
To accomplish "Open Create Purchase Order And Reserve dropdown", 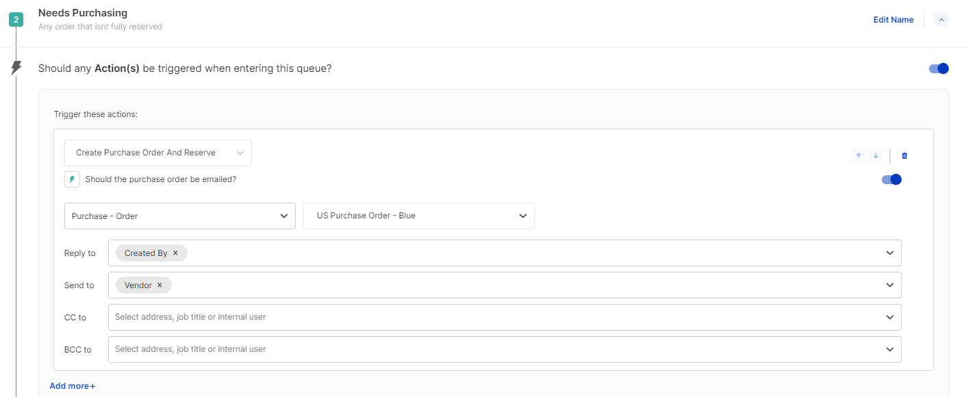I will 158,153.
